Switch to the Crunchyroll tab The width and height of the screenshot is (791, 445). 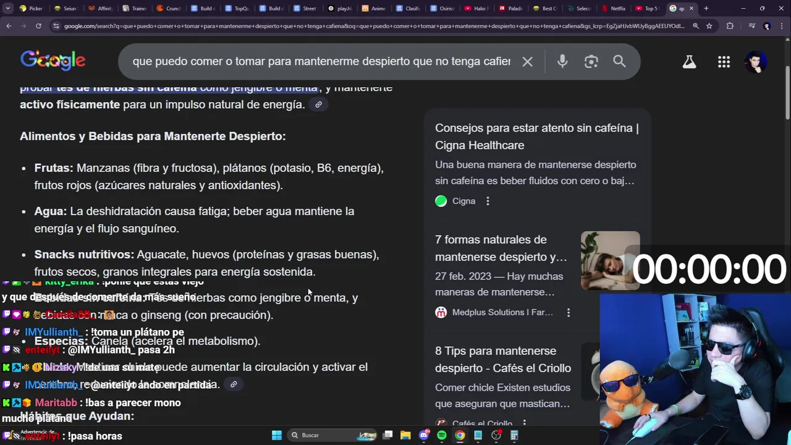coord(168,8)
